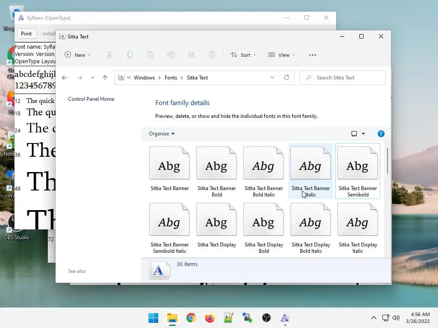Select Sitka Text Banner Italic font
The width and height of the screenshot is (438, 328).
[x=311, y=172]
